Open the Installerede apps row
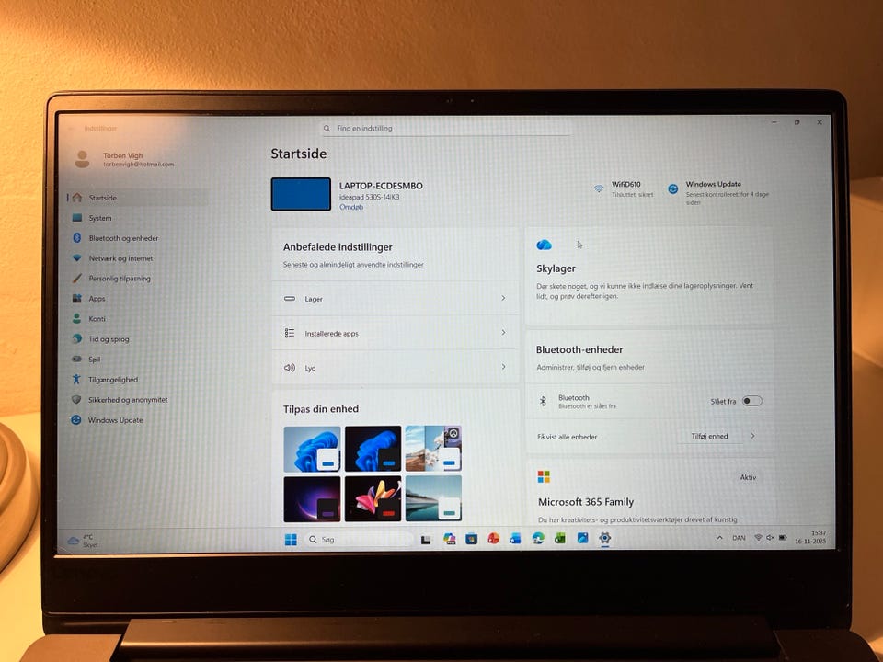Image resolution: width=883 pixels, height=662 pixels. coord(396,333)
